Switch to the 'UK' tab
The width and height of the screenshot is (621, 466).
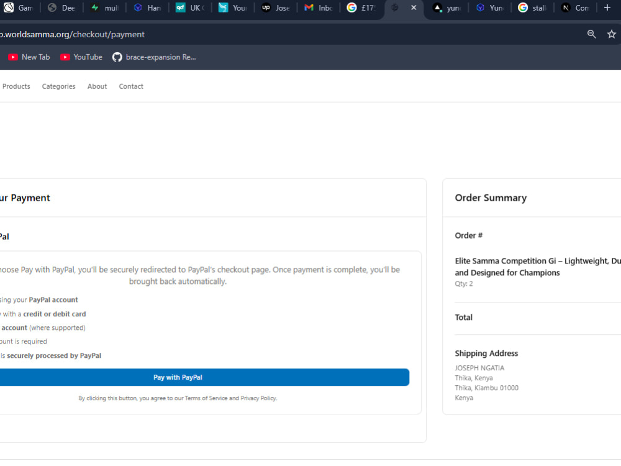click(190, 8)
